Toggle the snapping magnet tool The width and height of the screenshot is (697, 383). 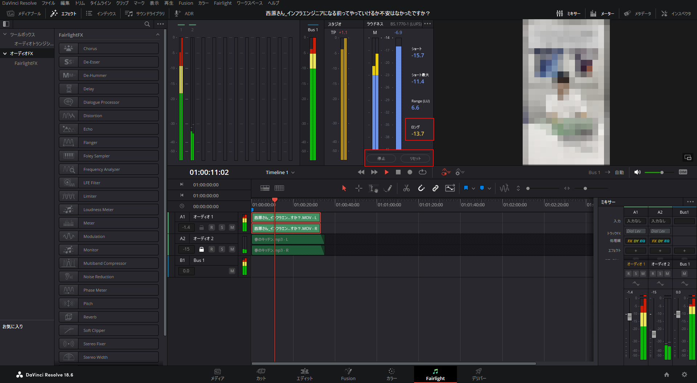(x=421, y=188)
